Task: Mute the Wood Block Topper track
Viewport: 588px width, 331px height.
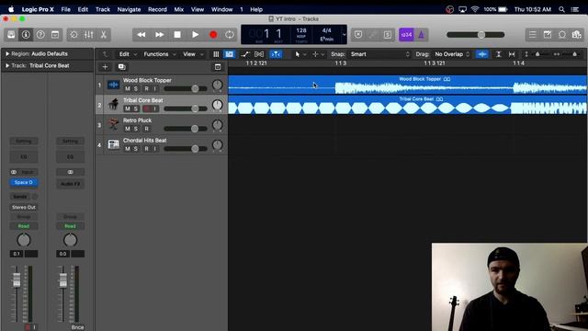Action: tap(128, 89)
